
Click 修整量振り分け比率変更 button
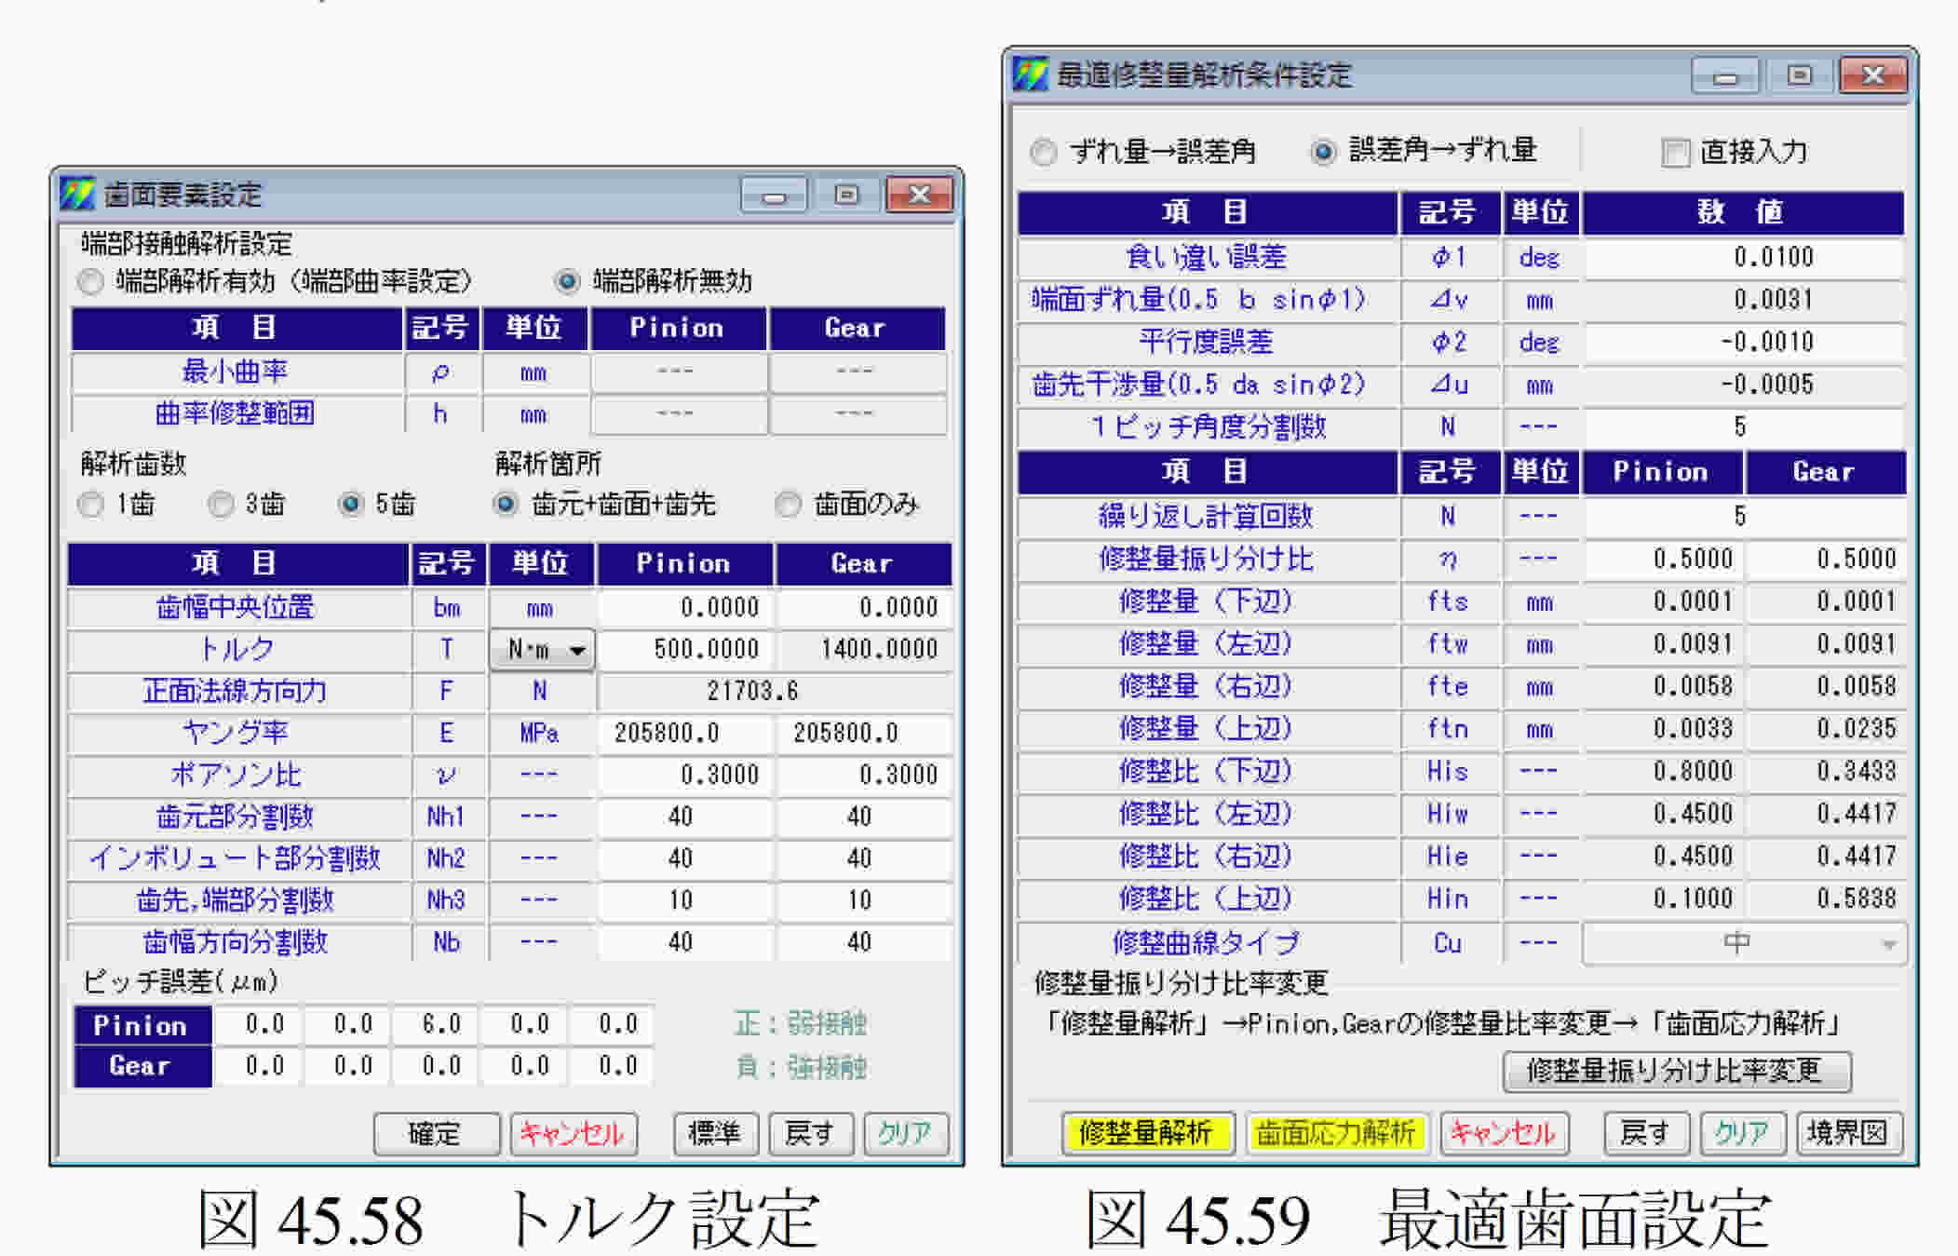tap(1676, 1071)
